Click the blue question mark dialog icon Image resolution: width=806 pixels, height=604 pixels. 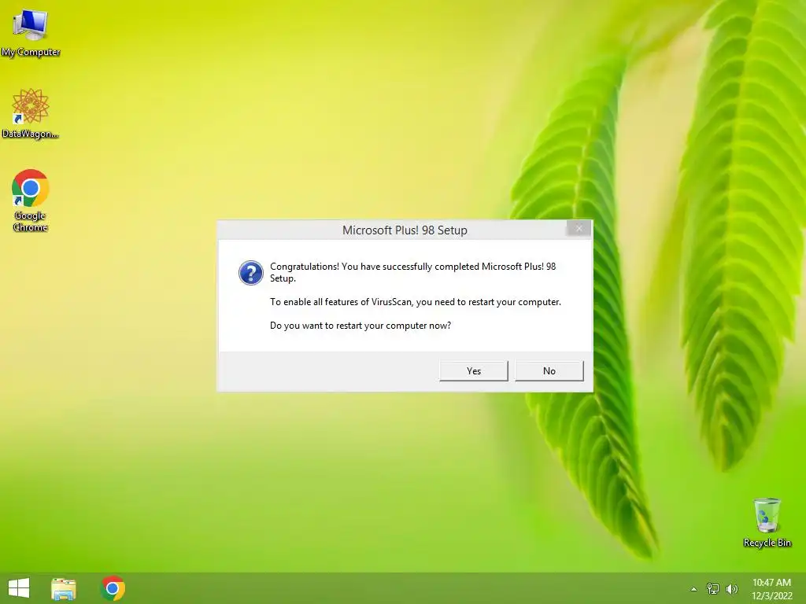(x=251, y=273)
